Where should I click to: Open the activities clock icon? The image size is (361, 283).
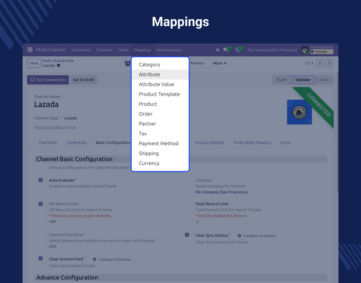point(238,50)
